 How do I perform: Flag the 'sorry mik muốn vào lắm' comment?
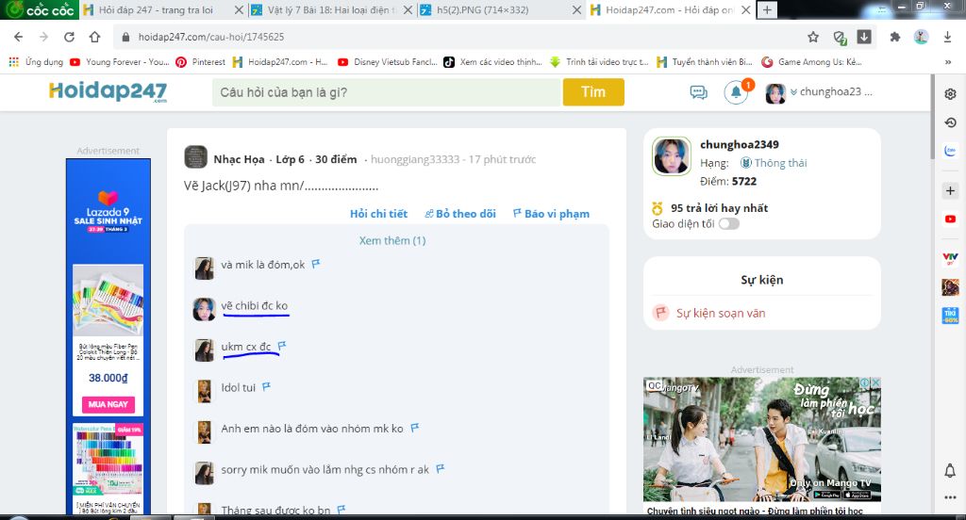[x=440, y=469]
